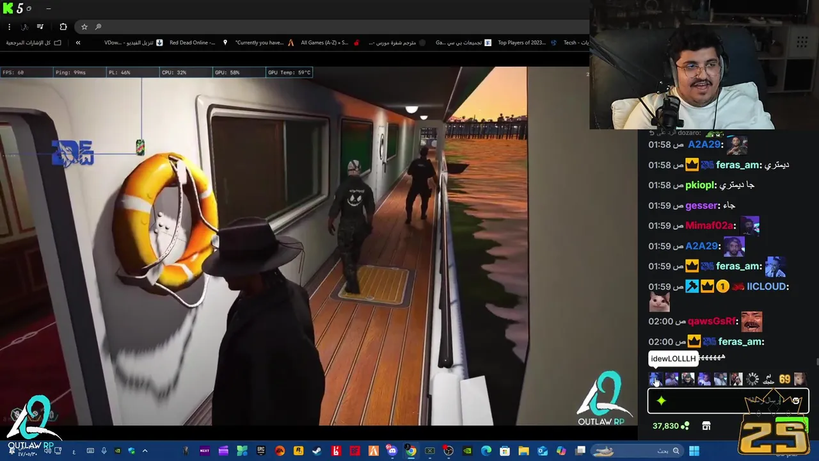Open the browser Extensions puzzle icon
The height and width of the screenshot is (461, 819).
click(63, 26)
